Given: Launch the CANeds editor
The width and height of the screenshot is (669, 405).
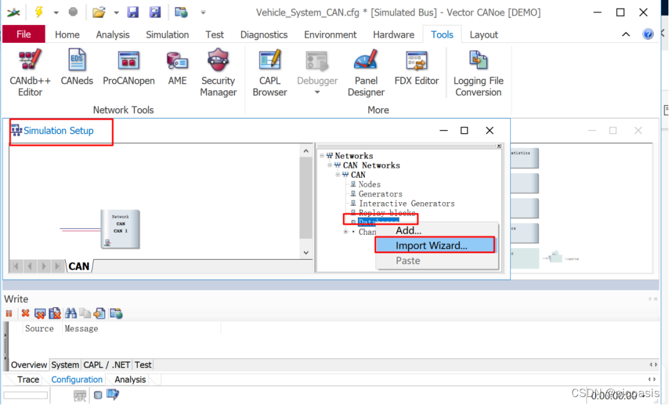Looking at the screenshot, I should coord(77,67).
